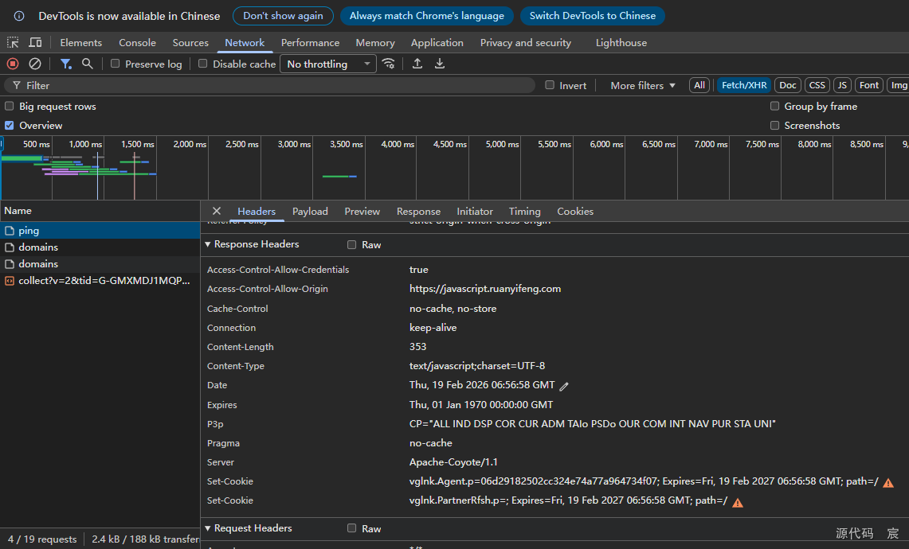Filter requests by CSS type
The height and width of the screenshot is (549, 909).
[817, 85]
